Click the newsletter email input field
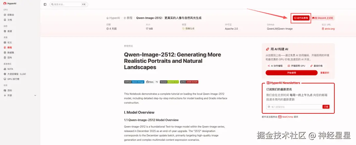The width and height of the screenshot is (356, 145). pyautogui.click(x=294, y=107)
